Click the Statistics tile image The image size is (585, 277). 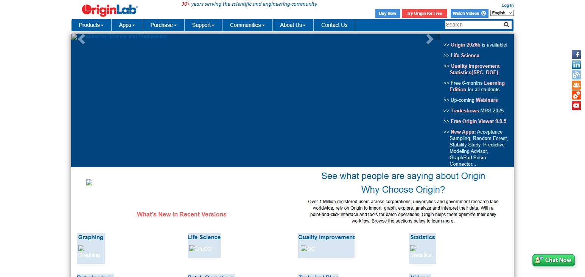(x=421, y=252)
